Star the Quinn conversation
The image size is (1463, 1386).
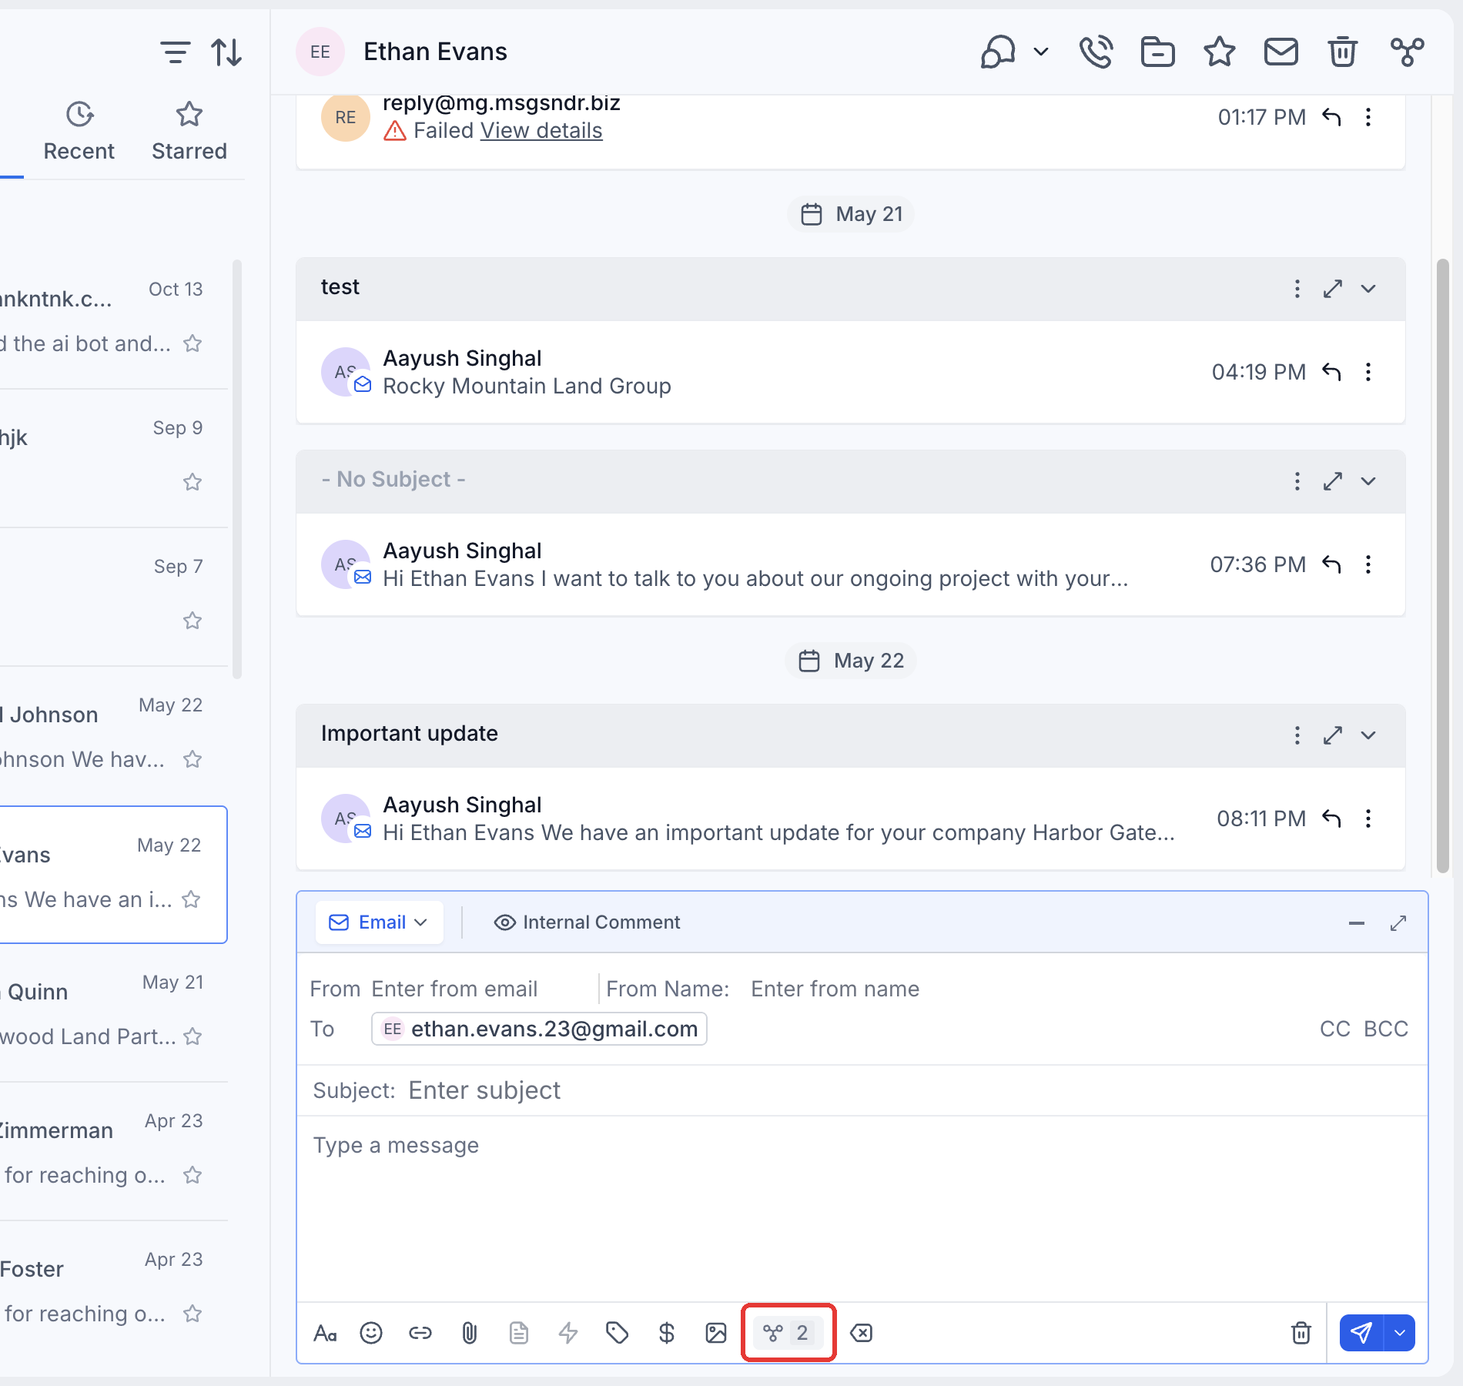[192, 1036]
